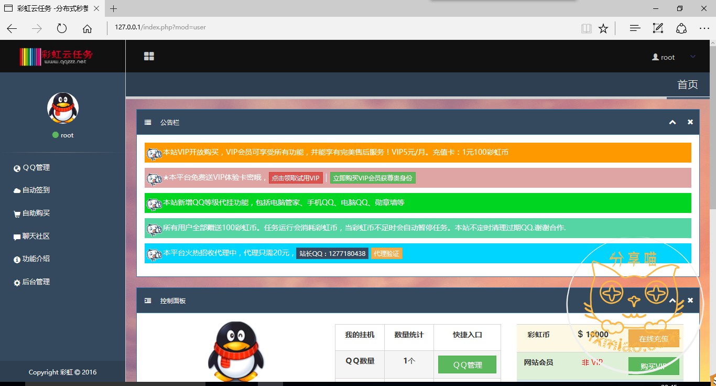This screenshot has height=386, width=716.
Task: Click the icon on the 免费送VIP体验卡 announcement
Action: click(x=154, y=178)
